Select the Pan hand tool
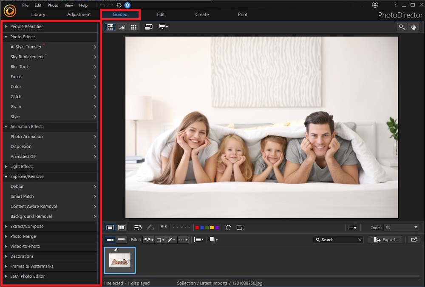Screen dimensions: 425x287 coord(414,27)
